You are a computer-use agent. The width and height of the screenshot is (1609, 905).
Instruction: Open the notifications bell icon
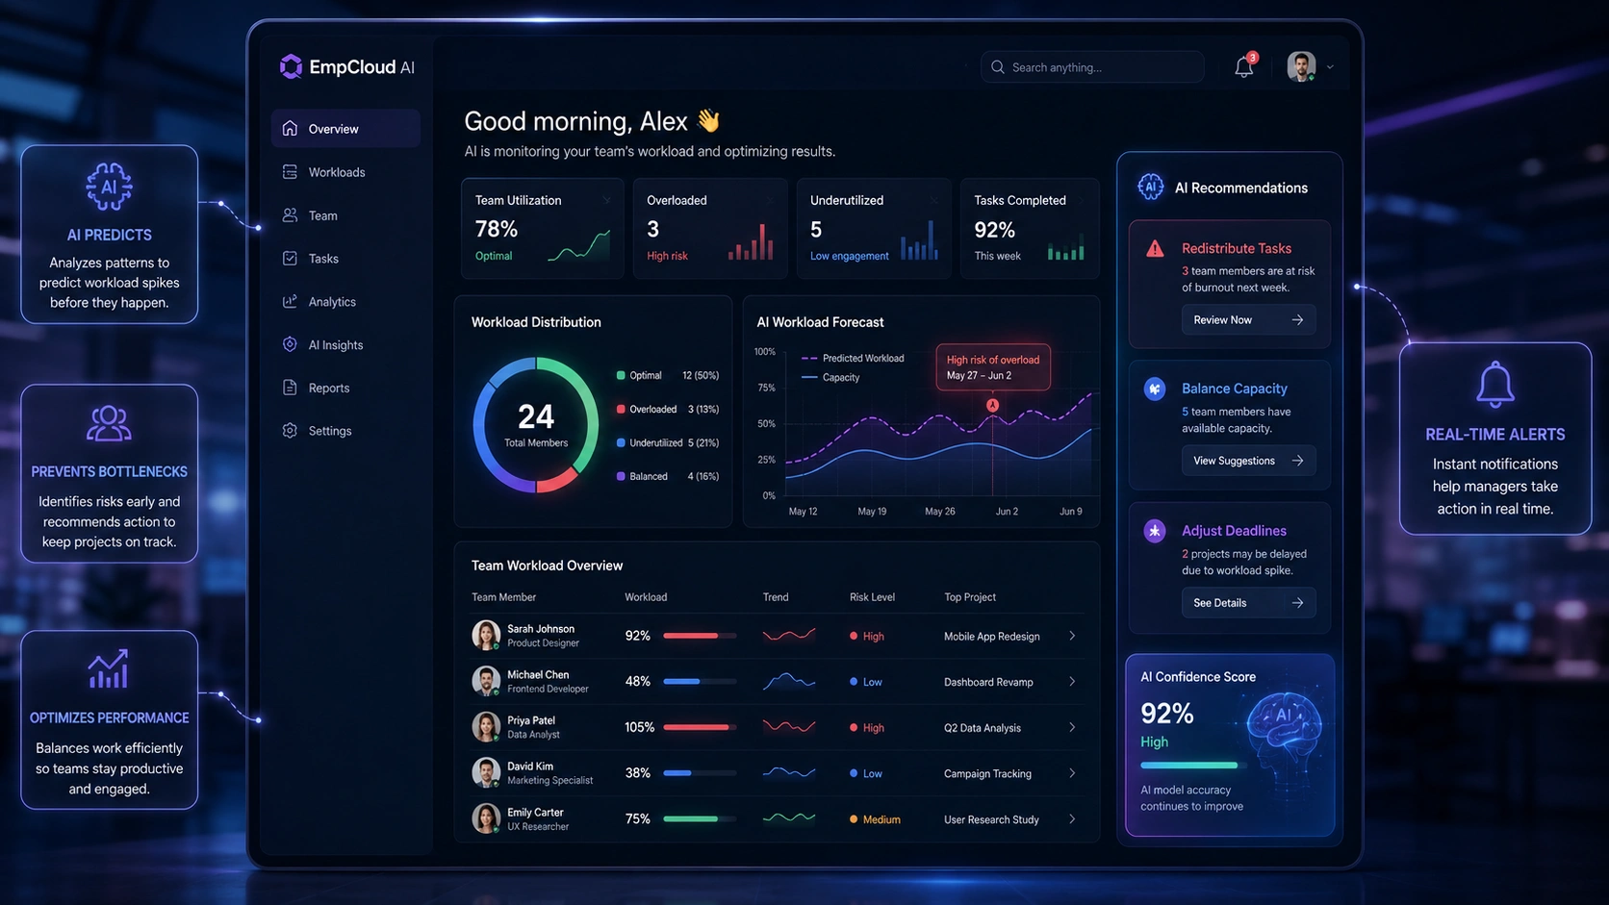(1244, 66)
